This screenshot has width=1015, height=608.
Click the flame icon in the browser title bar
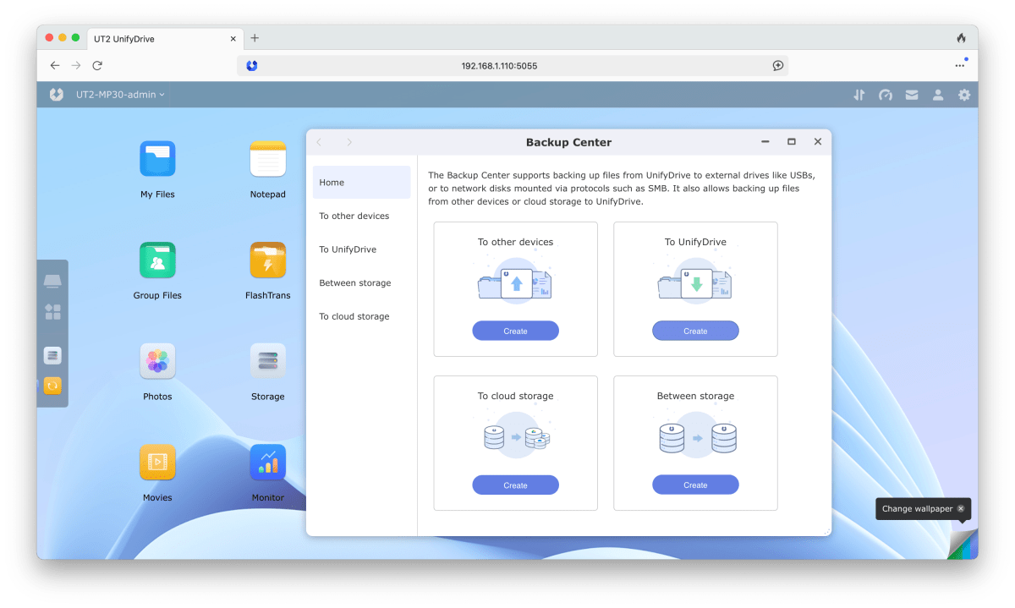[961, 38]
